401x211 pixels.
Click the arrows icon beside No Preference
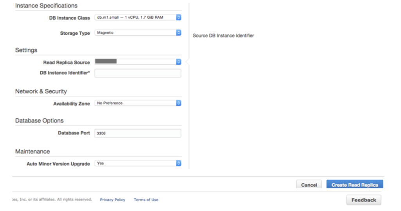click(179, 103)
